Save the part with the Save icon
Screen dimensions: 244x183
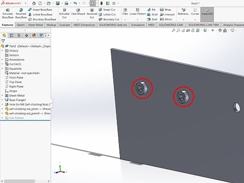pos(57,3)
